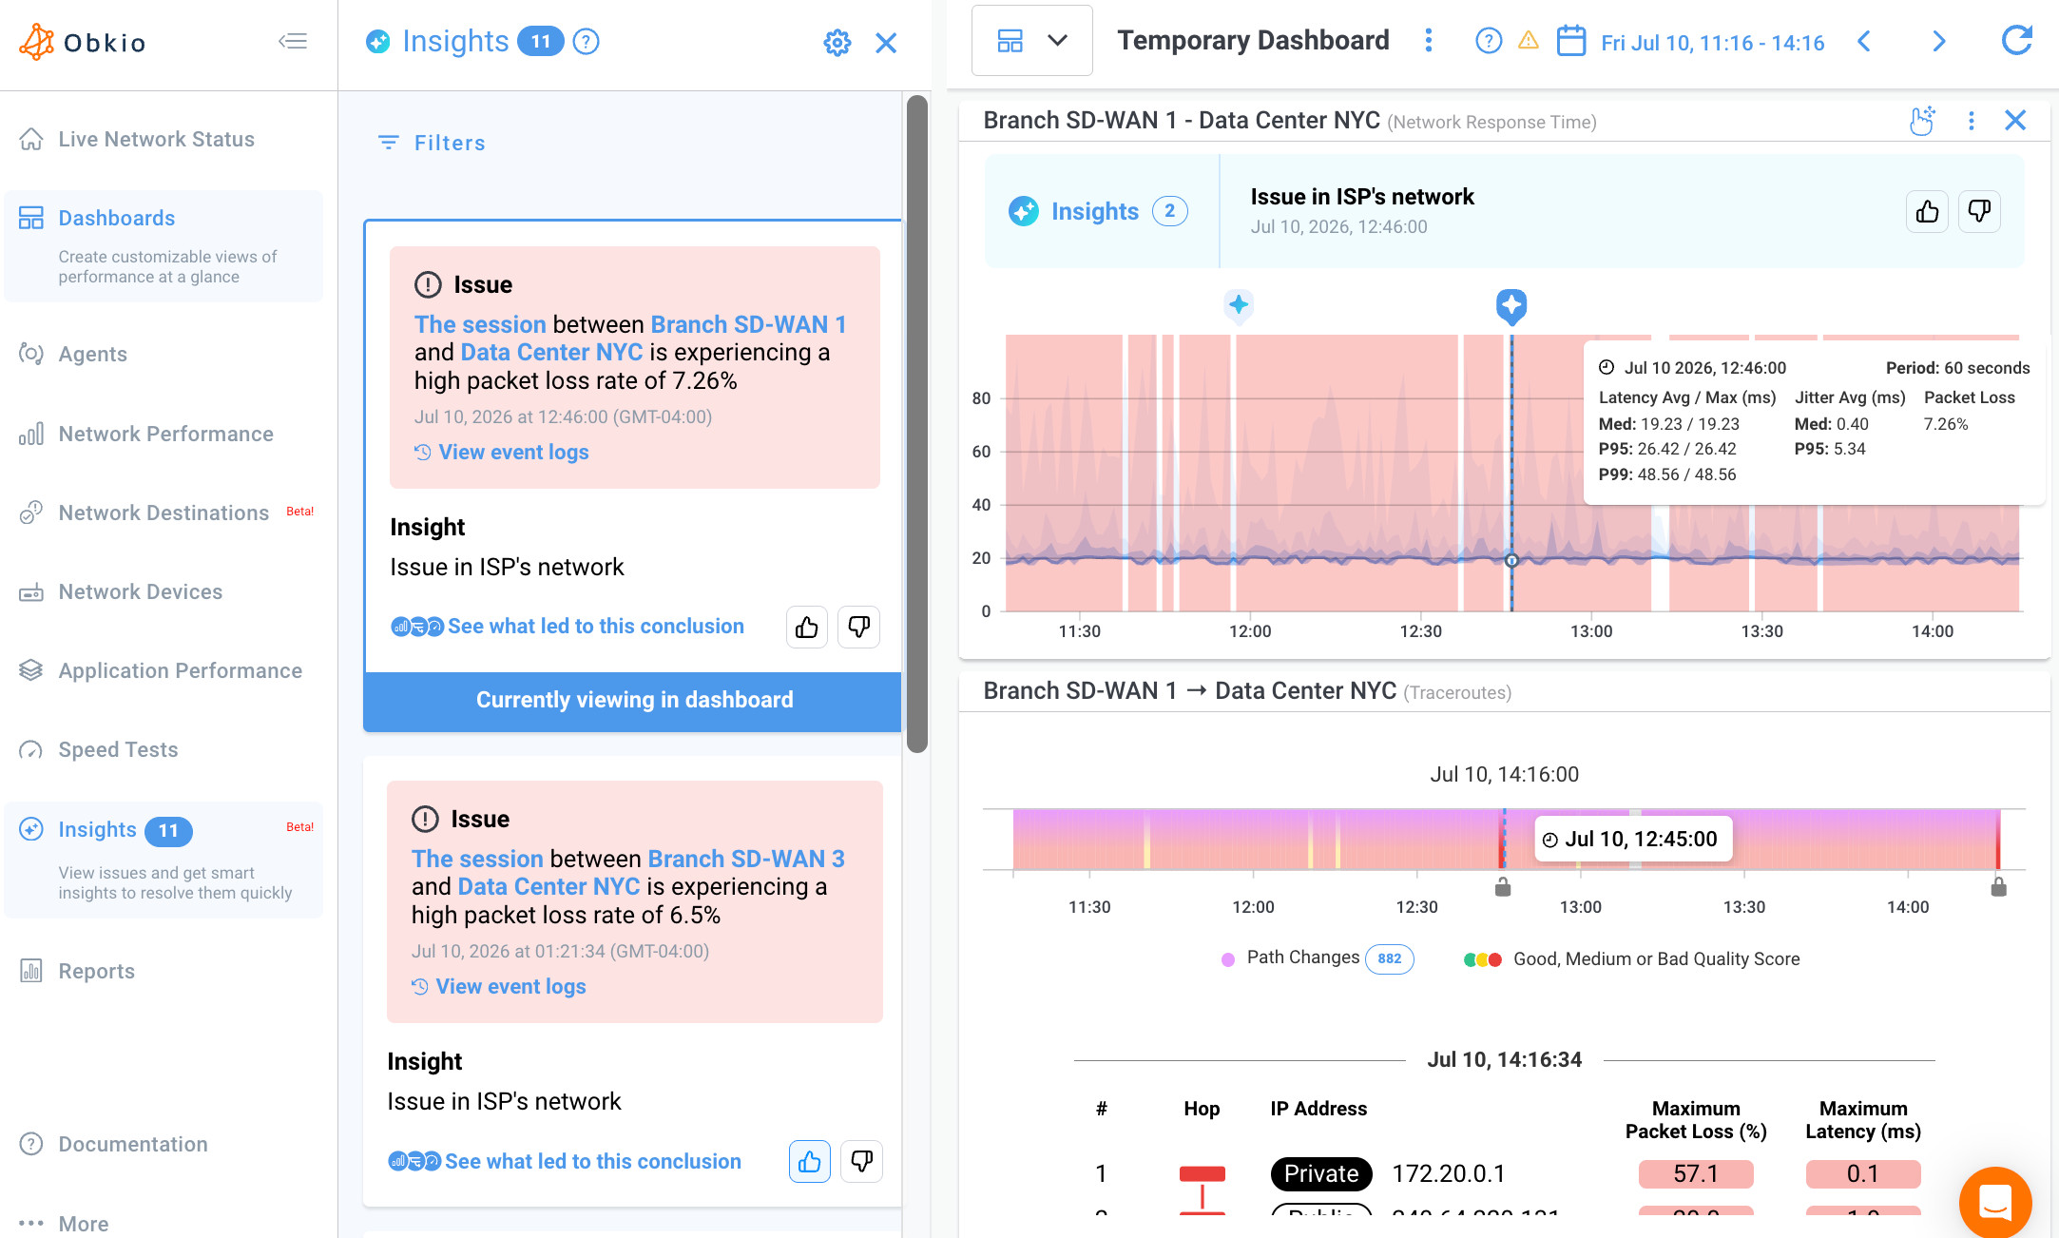Open Network Performance
Screen dimensions: 2059x1238
[x=165, y=434]
